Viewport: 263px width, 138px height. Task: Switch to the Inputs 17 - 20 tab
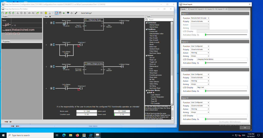click(222, 9)
